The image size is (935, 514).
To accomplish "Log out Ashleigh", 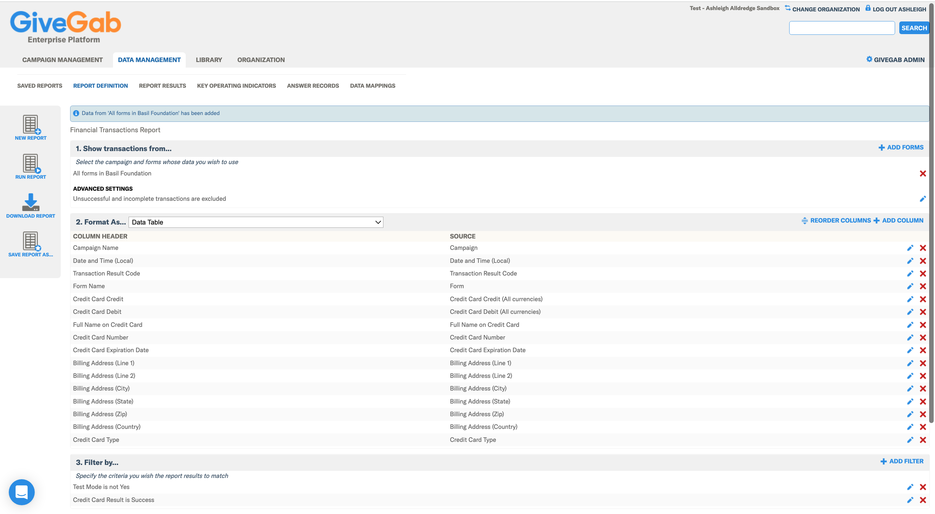I will (x=895, y=9).
